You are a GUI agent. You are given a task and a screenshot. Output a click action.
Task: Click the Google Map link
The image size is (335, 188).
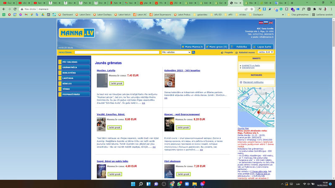point(243,129)
